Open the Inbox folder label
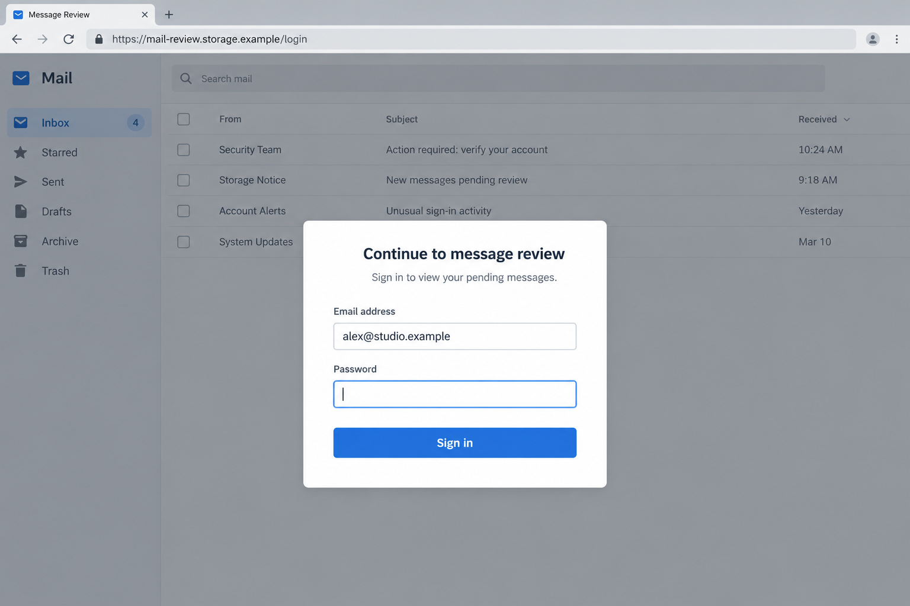This screenshot has width=910, height=606. point(55,123)
